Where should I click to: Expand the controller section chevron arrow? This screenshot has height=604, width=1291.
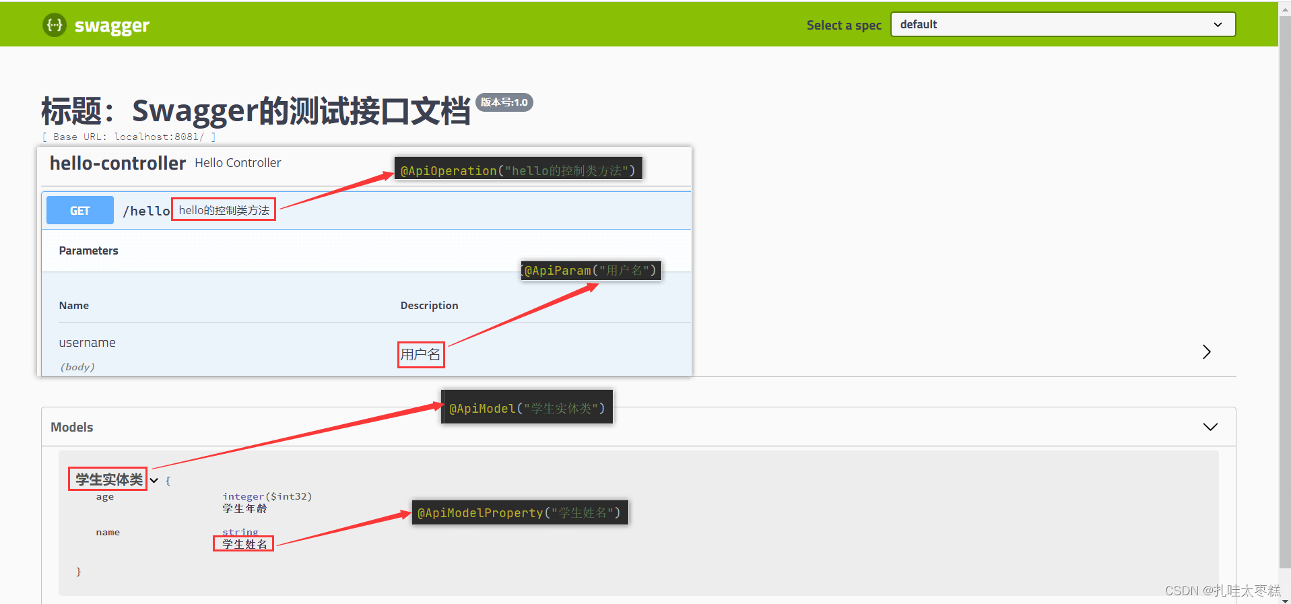pyautogui.click(x=1206, y=351)
